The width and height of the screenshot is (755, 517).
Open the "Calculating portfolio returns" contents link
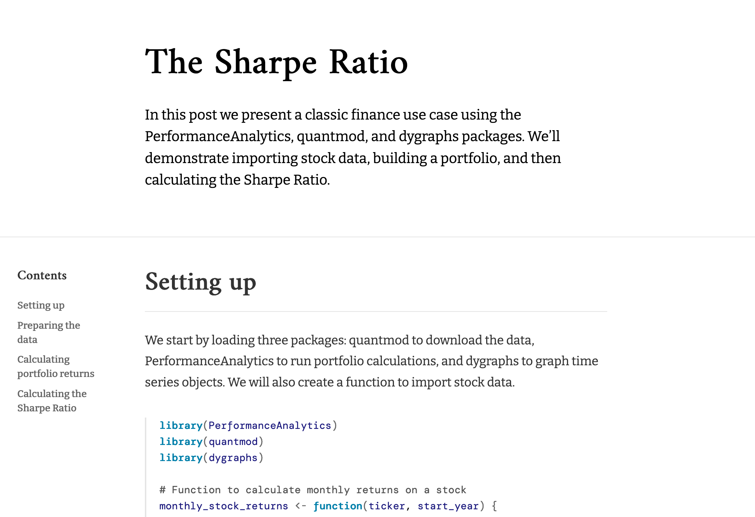click(x=56, y=366)
